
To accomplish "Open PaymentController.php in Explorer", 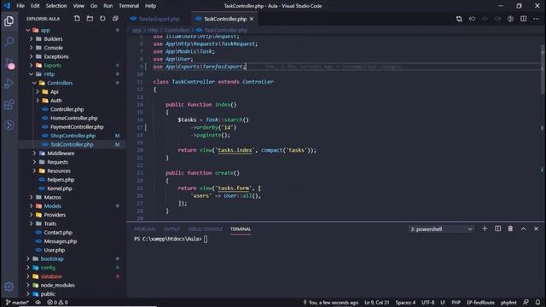I will pyautogui.click(x=77, y=127).
